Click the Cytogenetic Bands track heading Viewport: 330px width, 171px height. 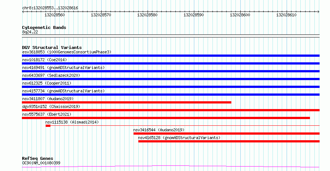coord(44,27)
